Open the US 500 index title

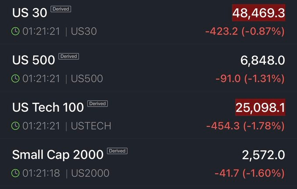34,60
